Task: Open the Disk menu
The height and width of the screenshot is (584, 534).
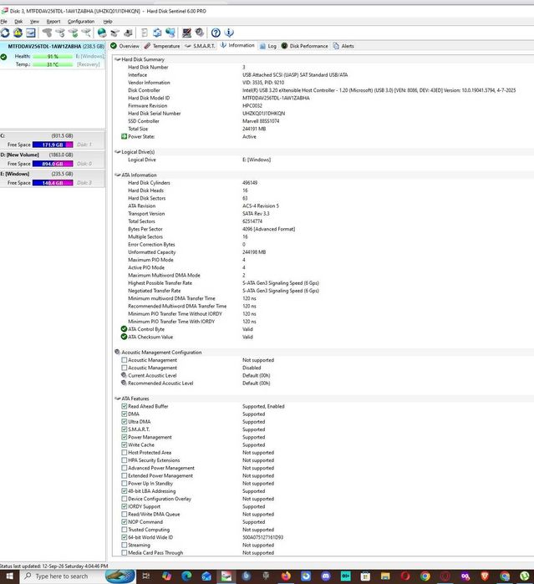Action: [x=18, y=22]
